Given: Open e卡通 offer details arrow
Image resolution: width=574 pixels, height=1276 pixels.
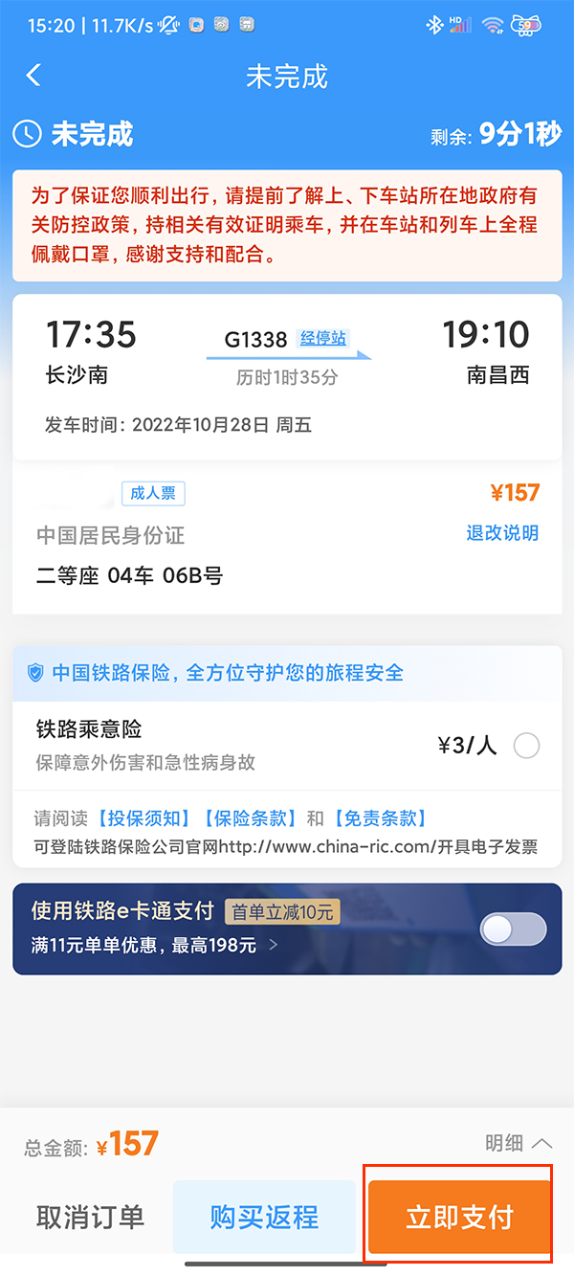Looking at the screenshot, I should click(274, 946).
